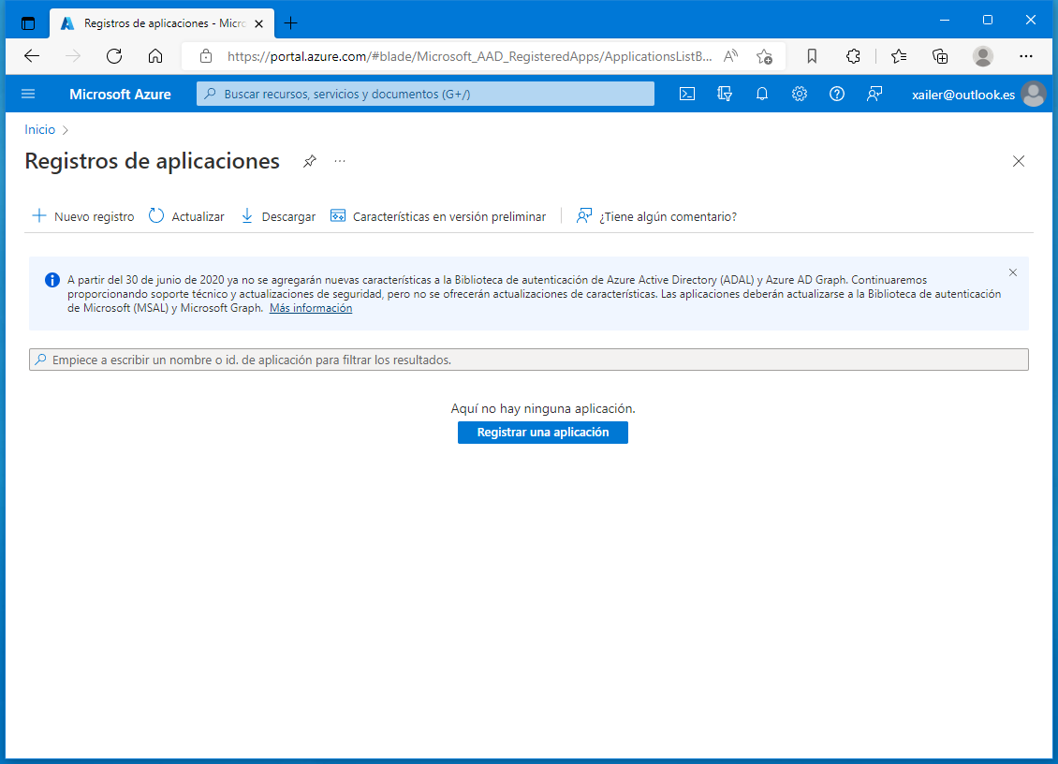Close the Registros de aplicaciones browser tab

point(258,23)
